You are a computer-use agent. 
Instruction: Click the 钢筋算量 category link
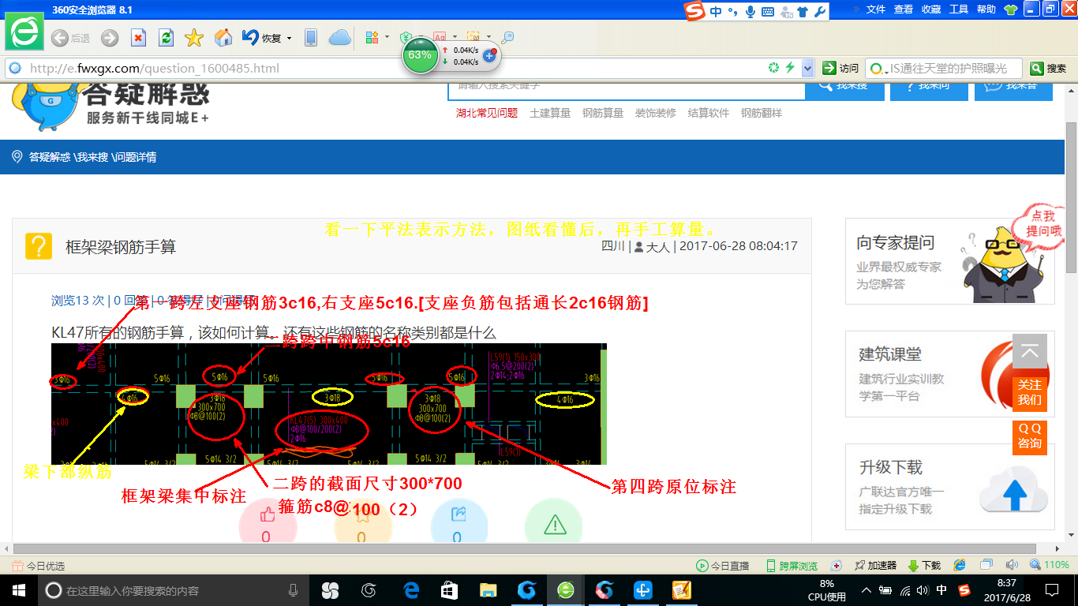603,113
